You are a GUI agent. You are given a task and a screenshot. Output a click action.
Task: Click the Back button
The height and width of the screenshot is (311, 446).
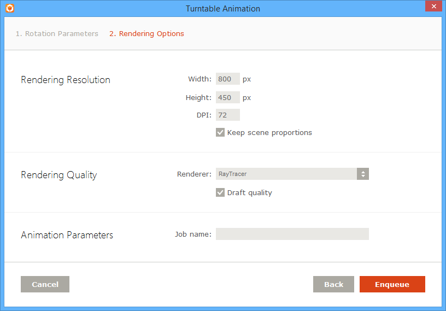coord(333,284)
